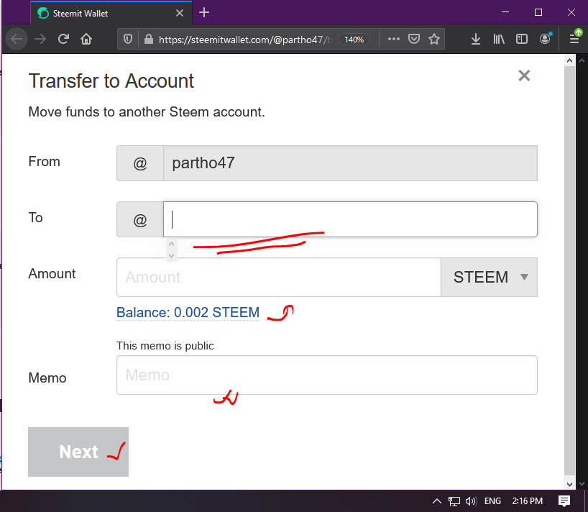Toggle the Firefox sidebar view
Screen dimensions: 588x512
point(522,39)
